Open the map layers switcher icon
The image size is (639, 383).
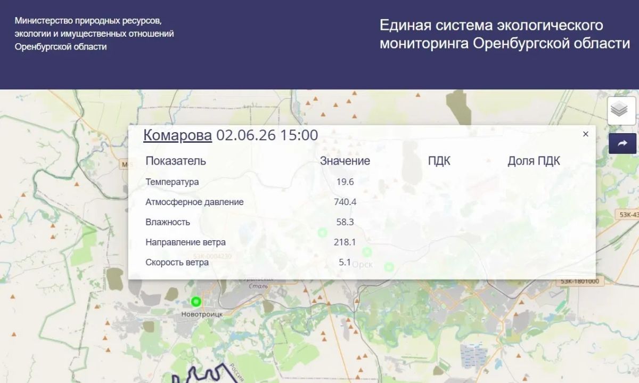pyautogui.click(x=621, y=111)
